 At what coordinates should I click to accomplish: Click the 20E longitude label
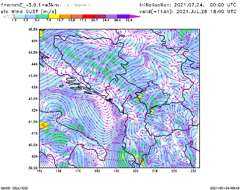136,171
